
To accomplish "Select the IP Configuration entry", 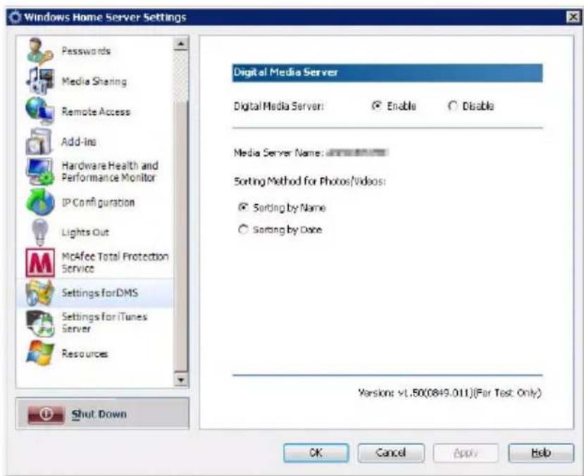I will 95,202.
